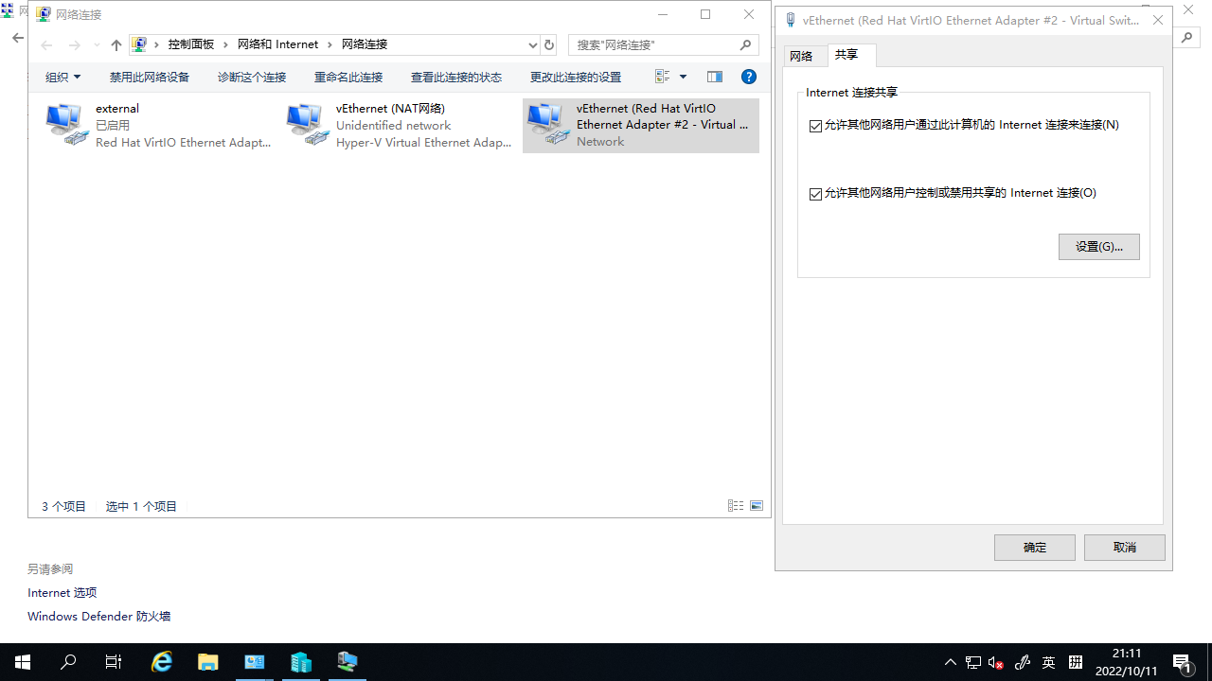Toggle the preview pane icon
Screen dimensions: 1212x681
tap(715, 77)
